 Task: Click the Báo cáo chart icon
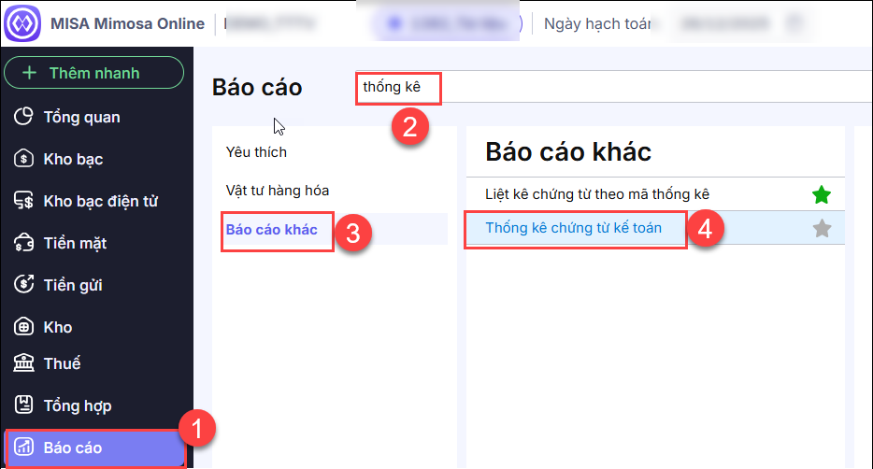(23, 447)
